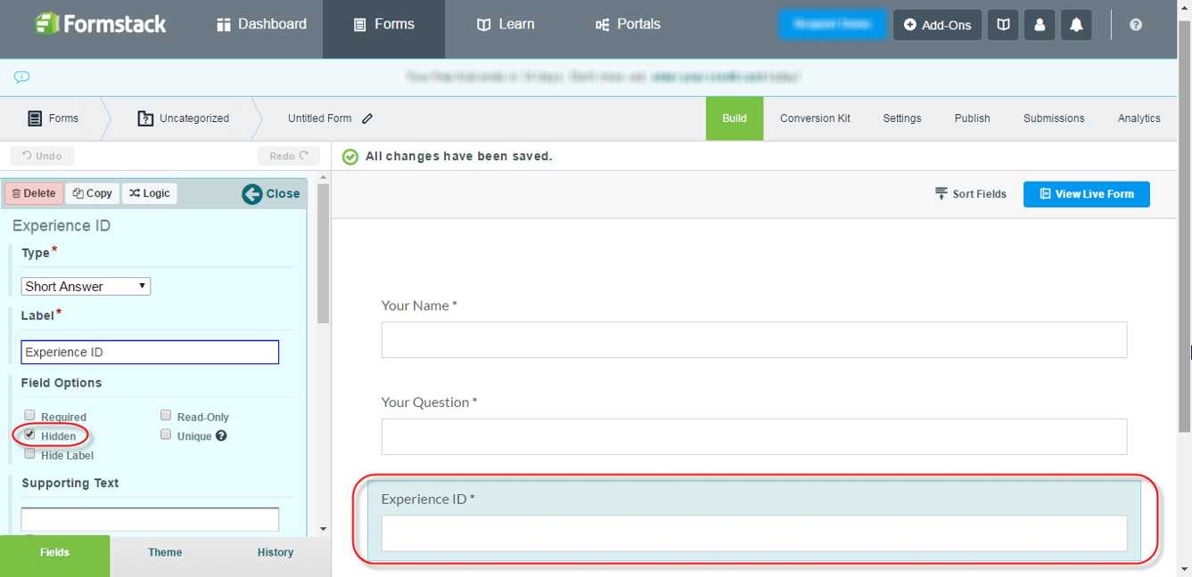This screenshot has height=577, width=1192.
Task: Open the Learn menu
Action: (x=506, y=24)
